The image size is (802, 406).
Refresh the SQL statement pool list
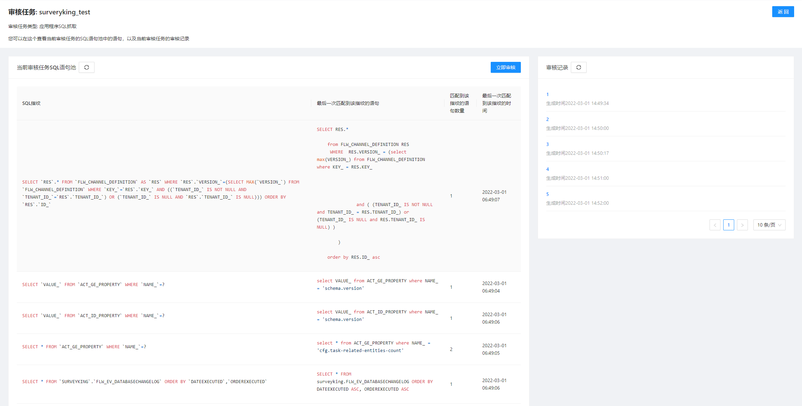point(87,67)
